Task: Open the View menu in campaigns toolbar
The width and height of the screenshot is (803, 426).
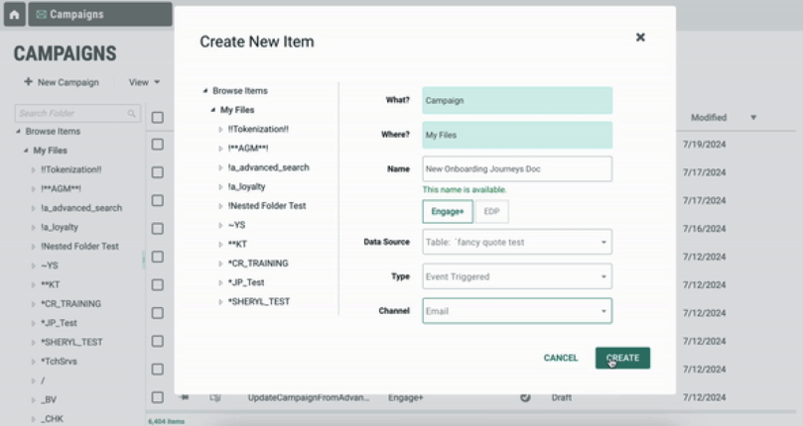Action: pos(144,82)
